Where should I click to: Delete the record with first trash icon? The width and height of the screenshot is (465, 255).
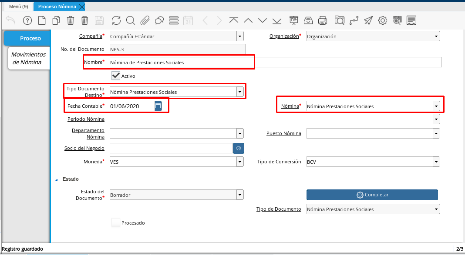[70, 20]
